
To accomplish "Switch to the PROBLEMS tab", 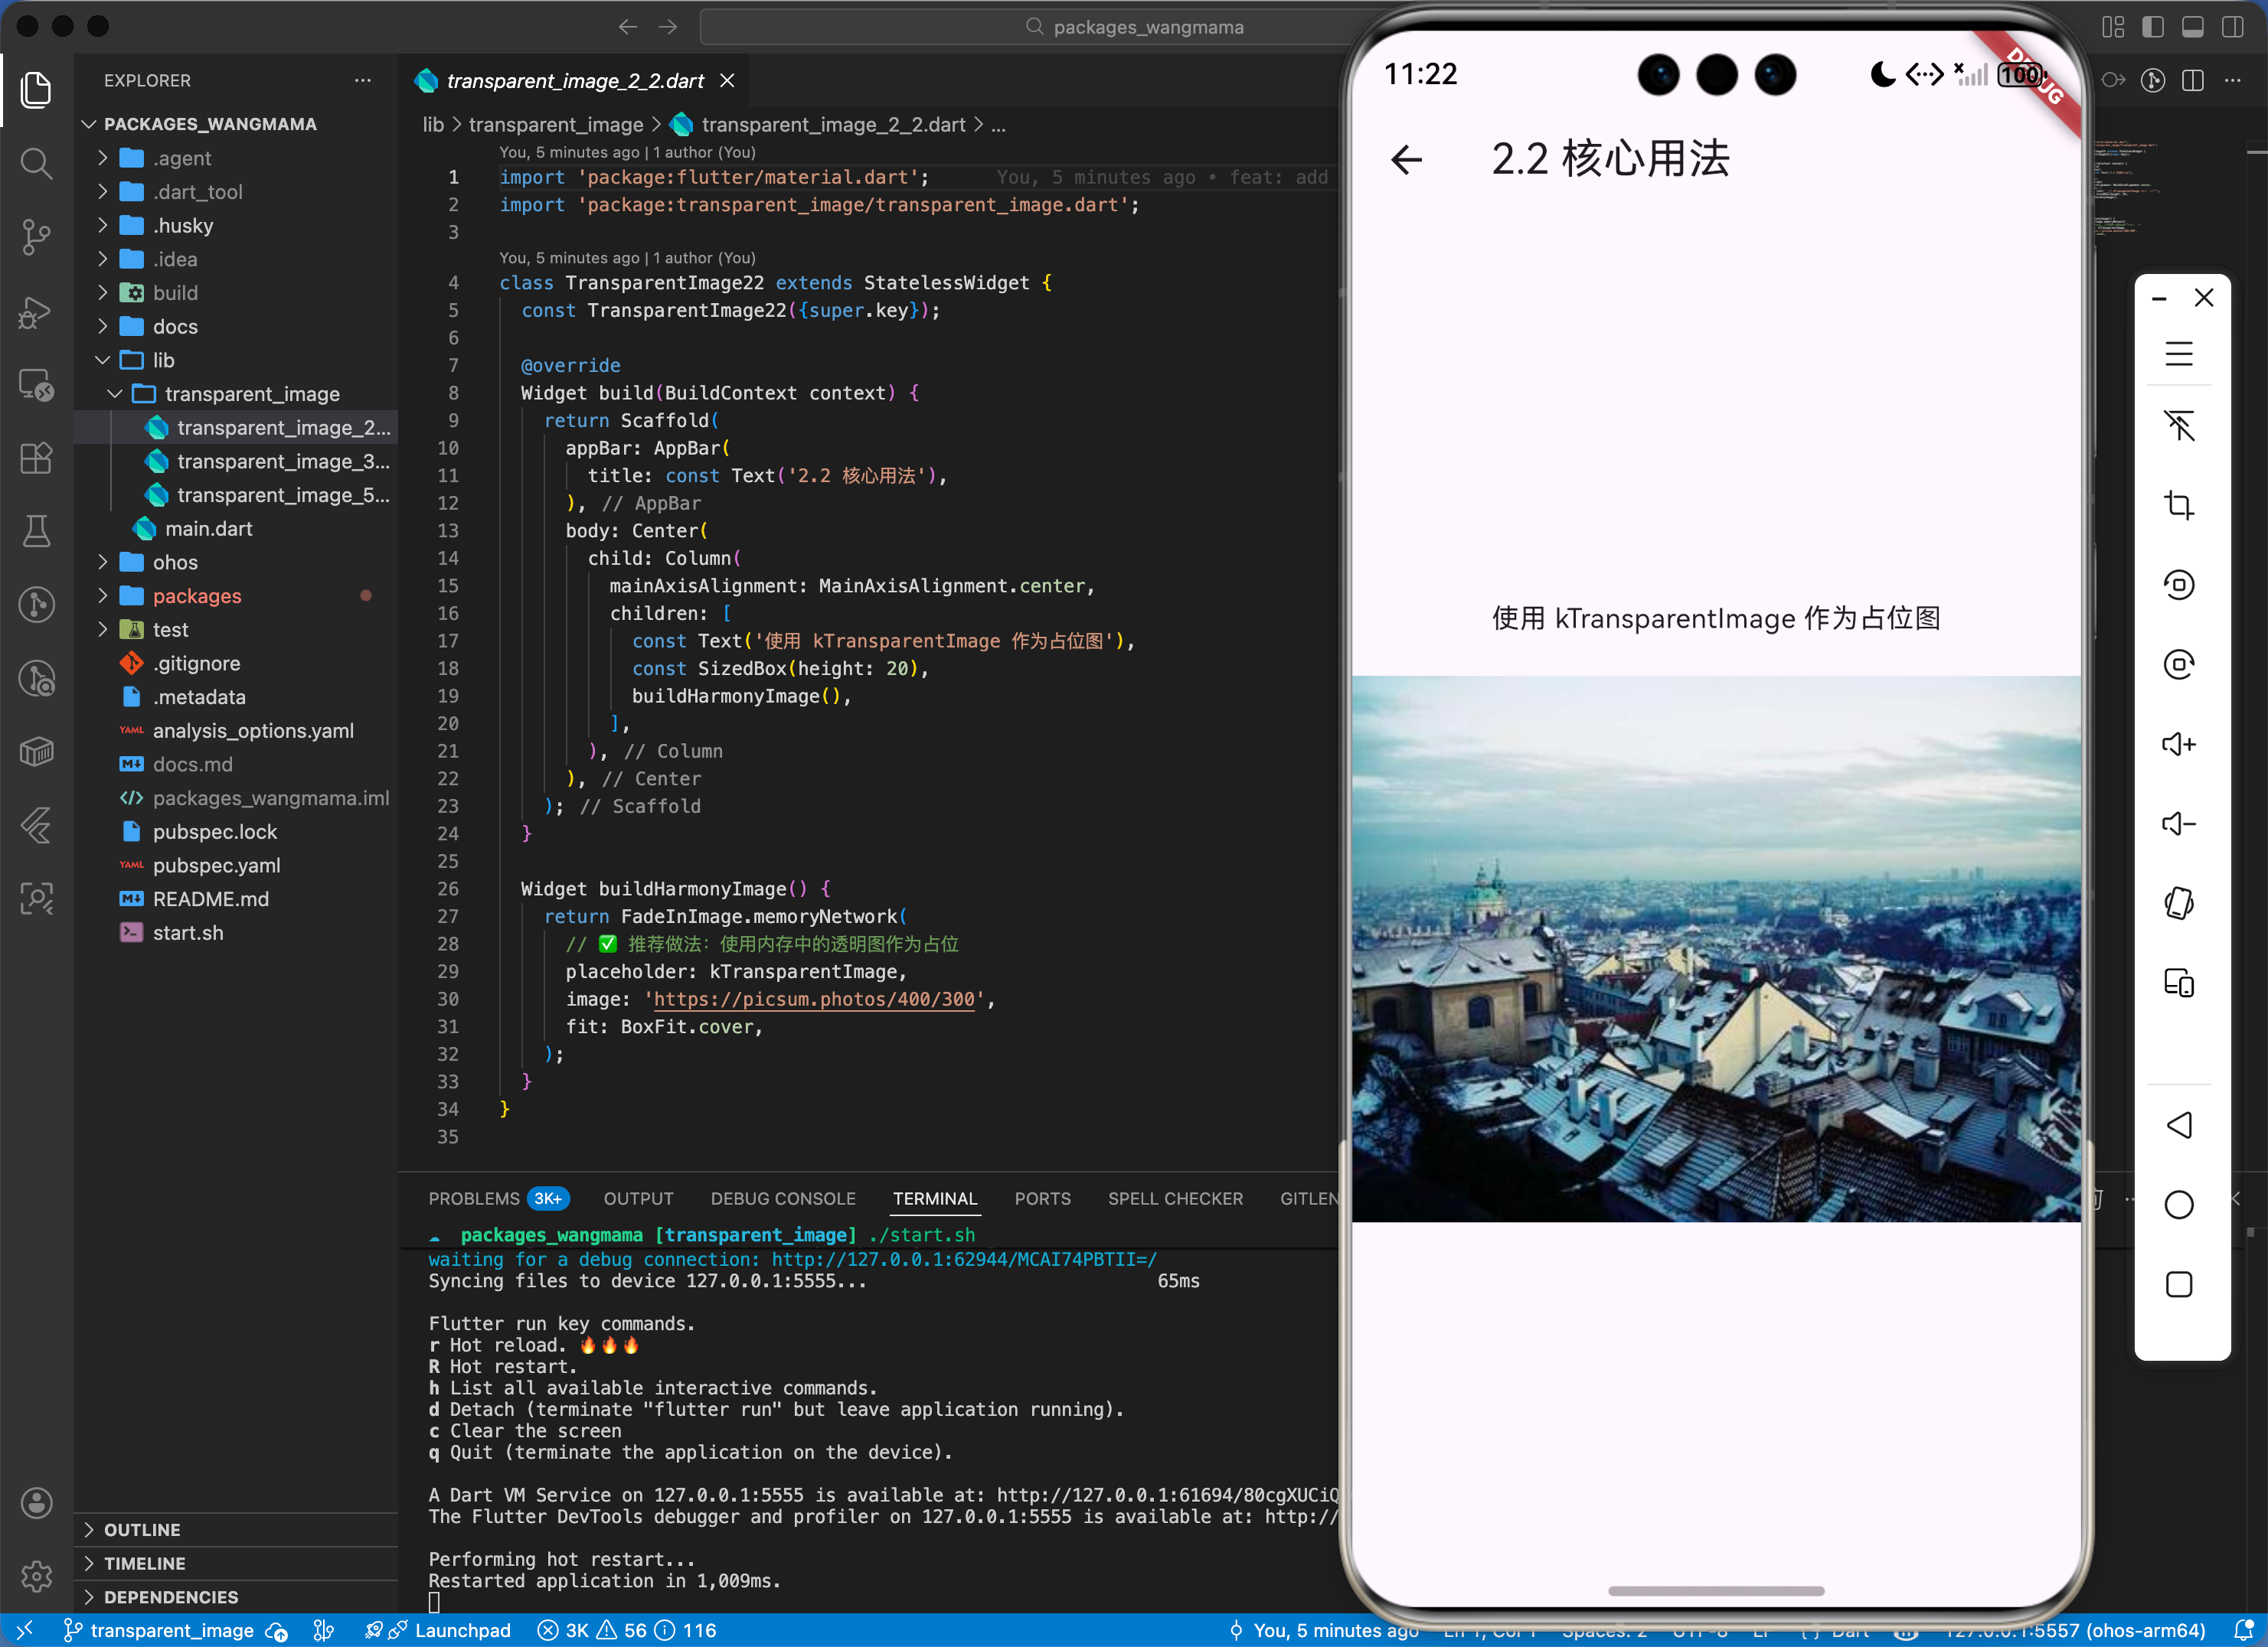I will [x=474, y=1199].
